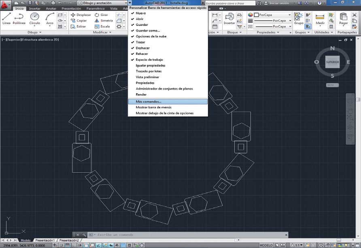Click the Simetría mirror tool
Screen dimensions: 361x248
104,21
